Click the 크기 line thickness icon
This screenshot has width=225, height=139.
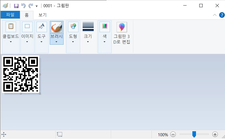coord(88,27)
